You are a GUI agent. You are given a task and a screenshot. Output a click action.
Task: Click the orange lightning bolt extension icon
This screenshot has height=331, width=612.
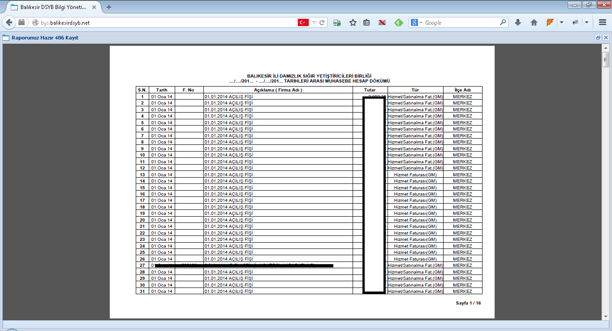550,22
